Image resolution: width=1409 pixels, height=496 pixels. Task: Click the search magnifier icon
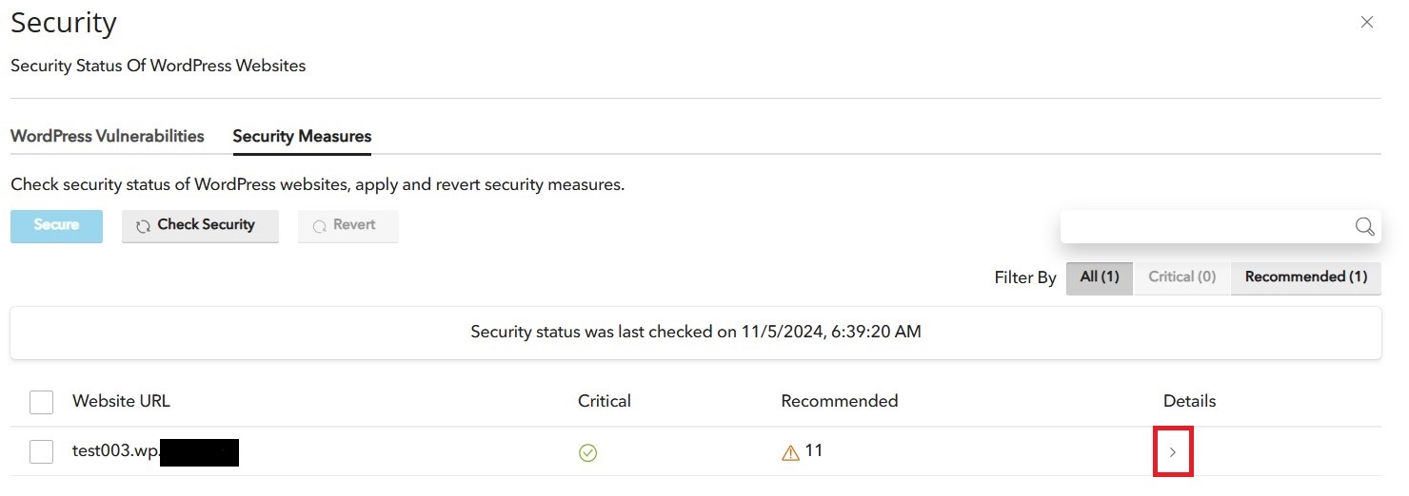[x=1364, y=226]
